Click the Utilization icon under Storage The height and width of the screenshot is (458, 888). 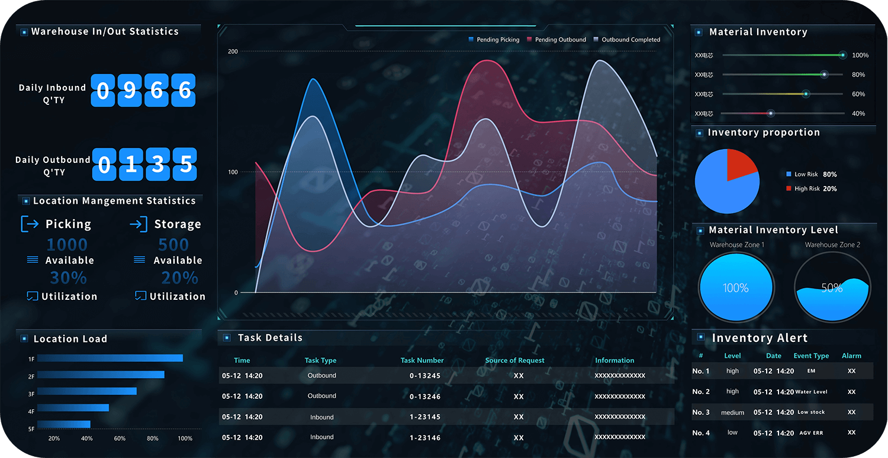pos(140,296)
